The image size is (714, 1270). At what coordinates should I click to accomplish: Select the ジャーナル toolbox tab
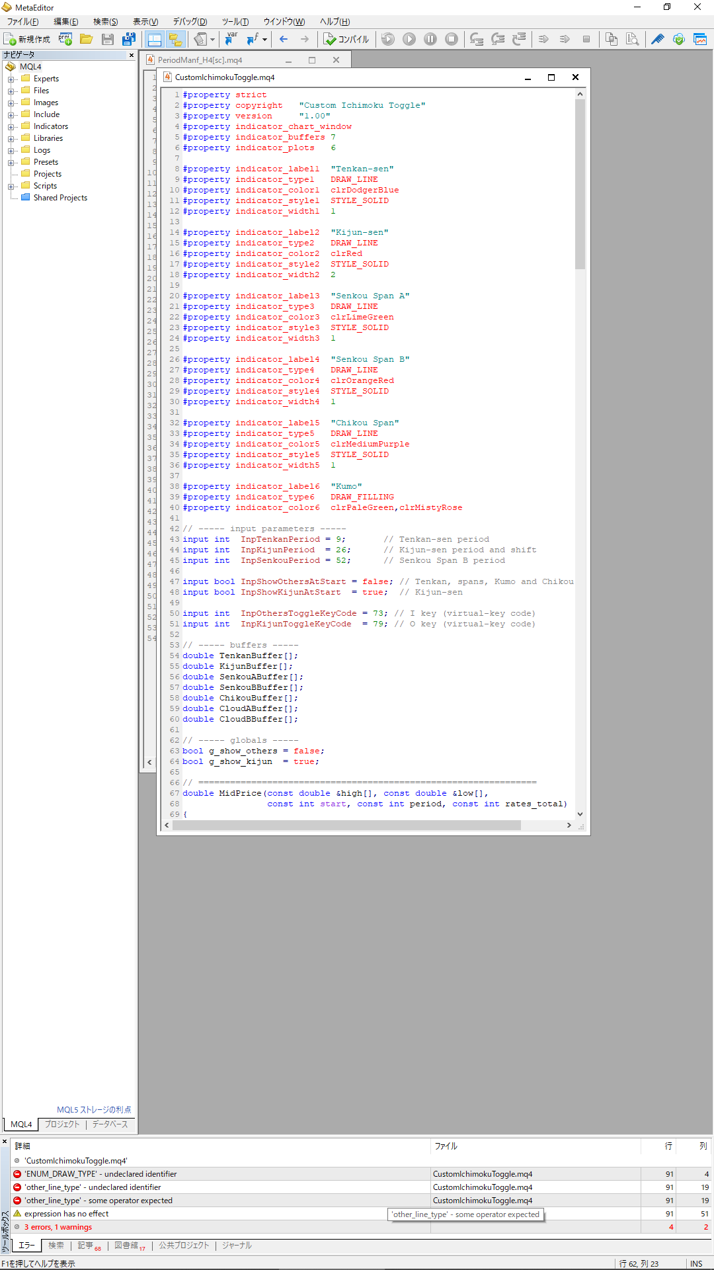[237, 1246]
